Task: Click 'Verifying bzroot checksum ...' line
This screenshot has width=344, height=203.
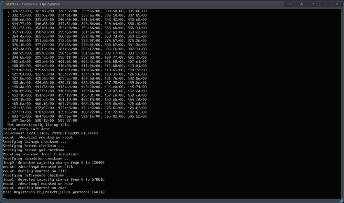Action: (x=34, y=146)
